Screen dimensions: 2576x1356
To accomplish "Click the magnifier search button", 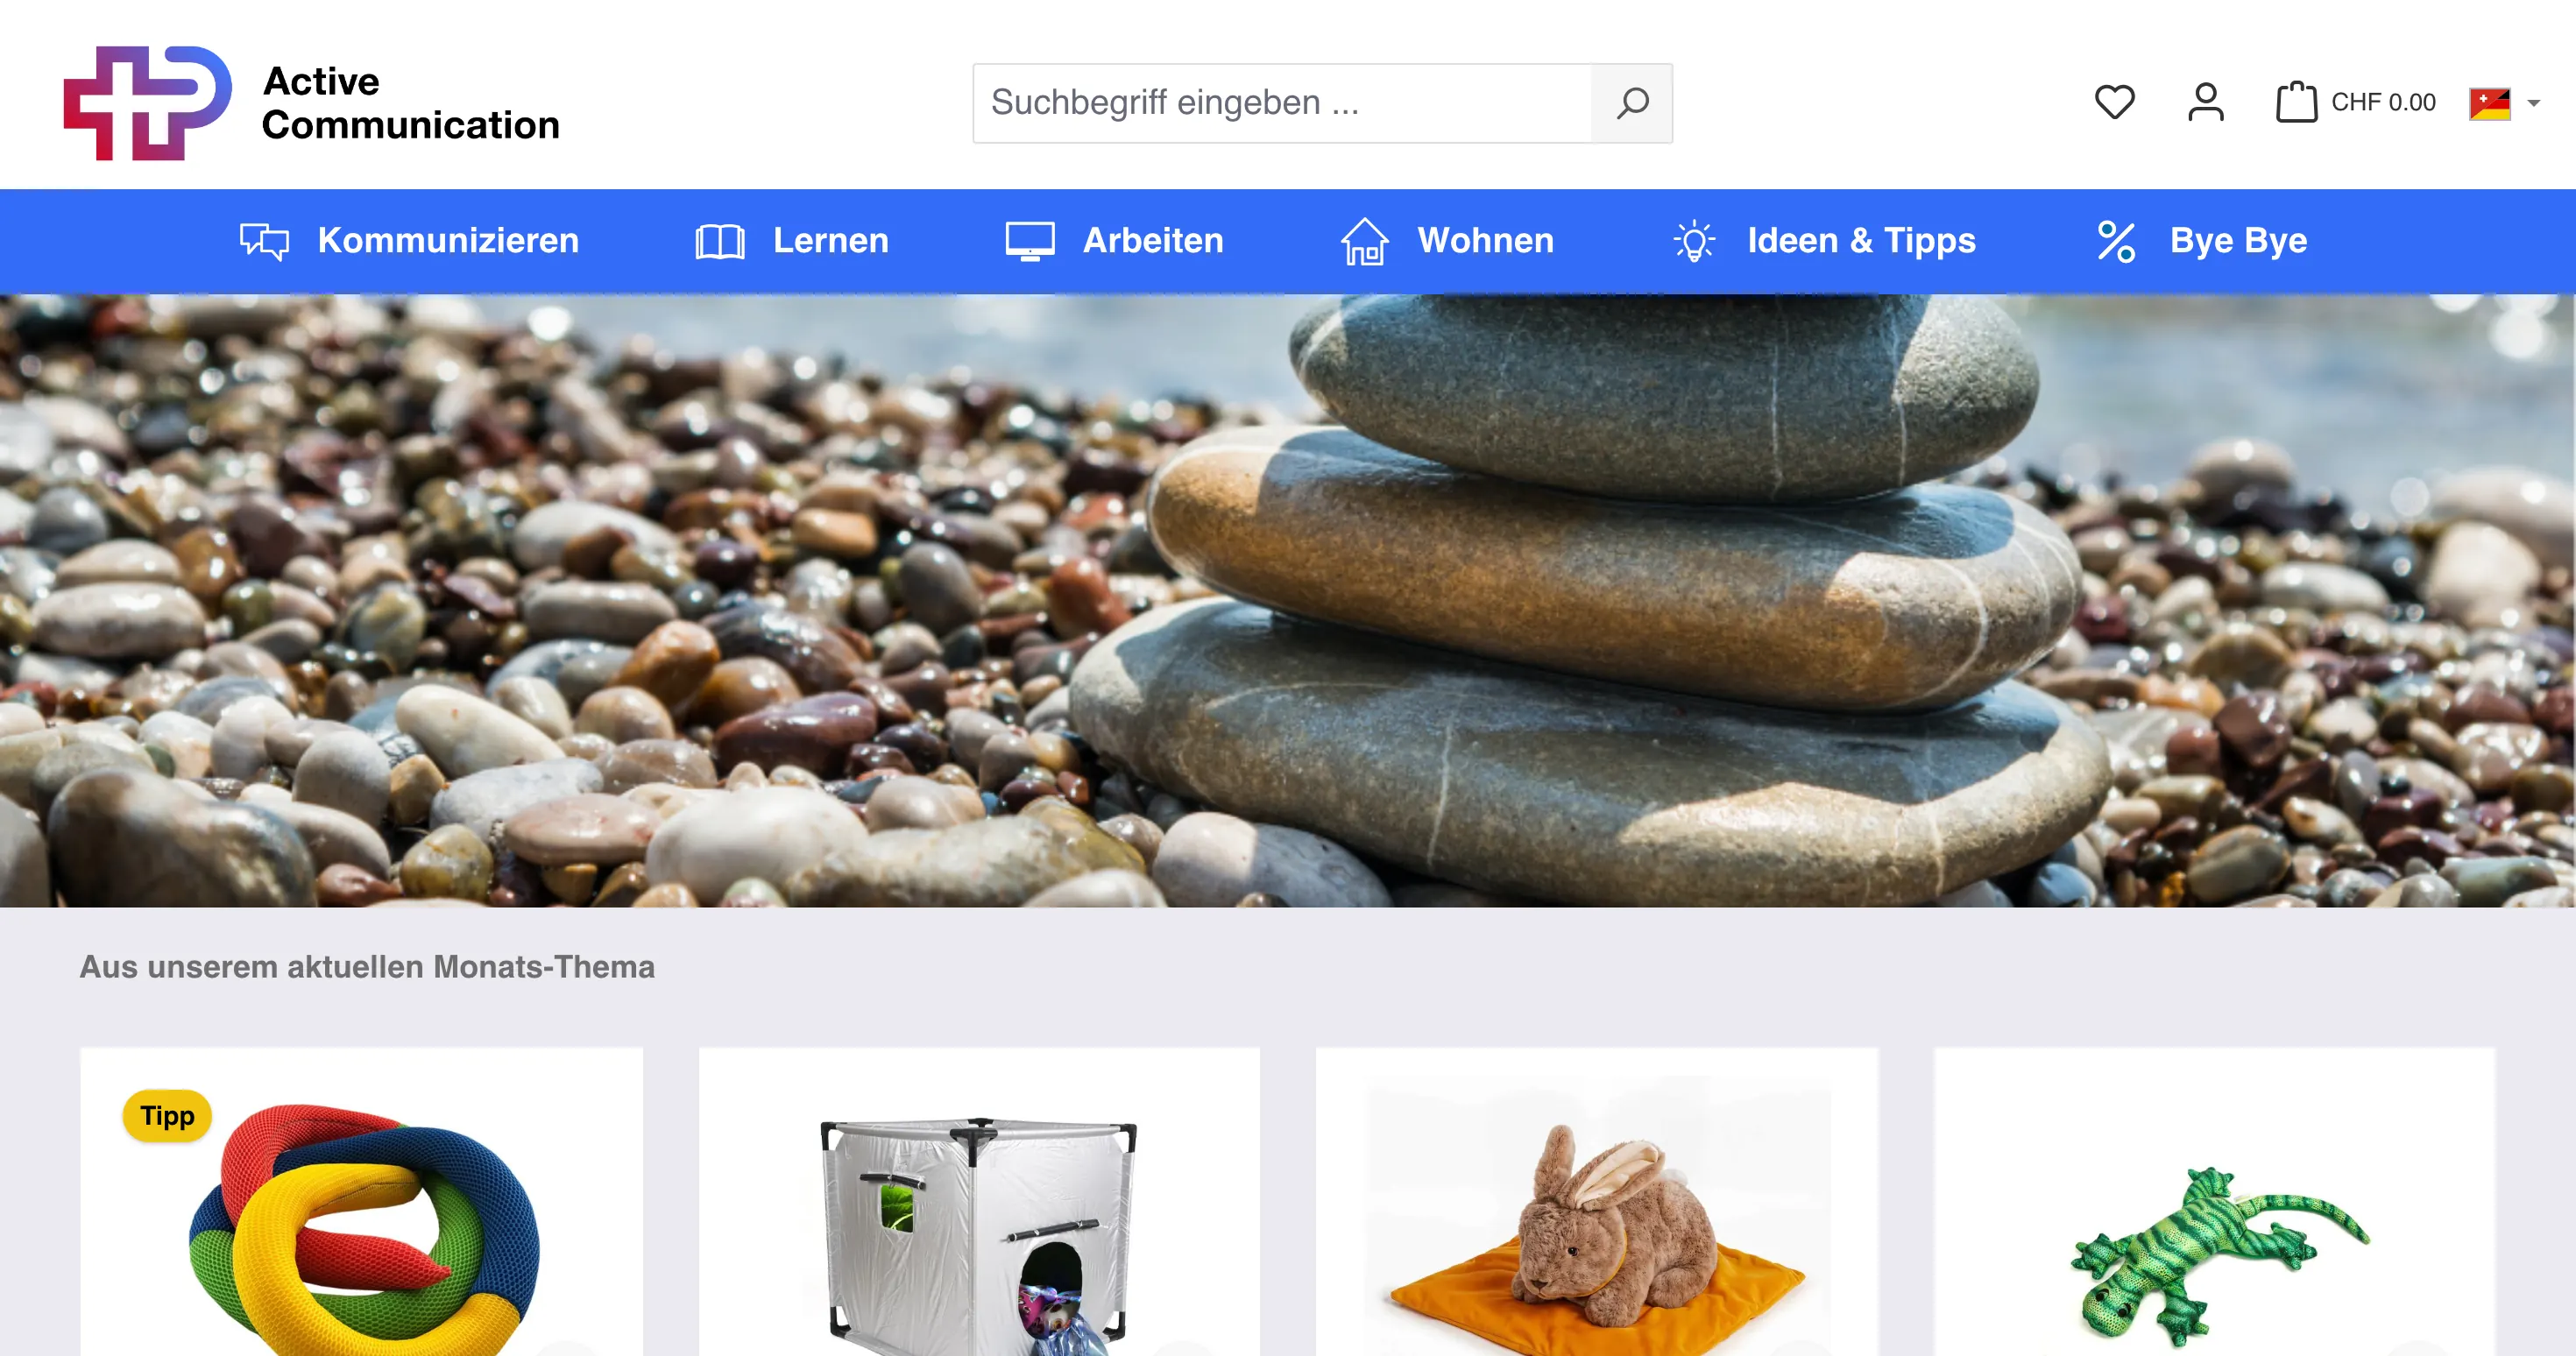I will [1632, 103].
